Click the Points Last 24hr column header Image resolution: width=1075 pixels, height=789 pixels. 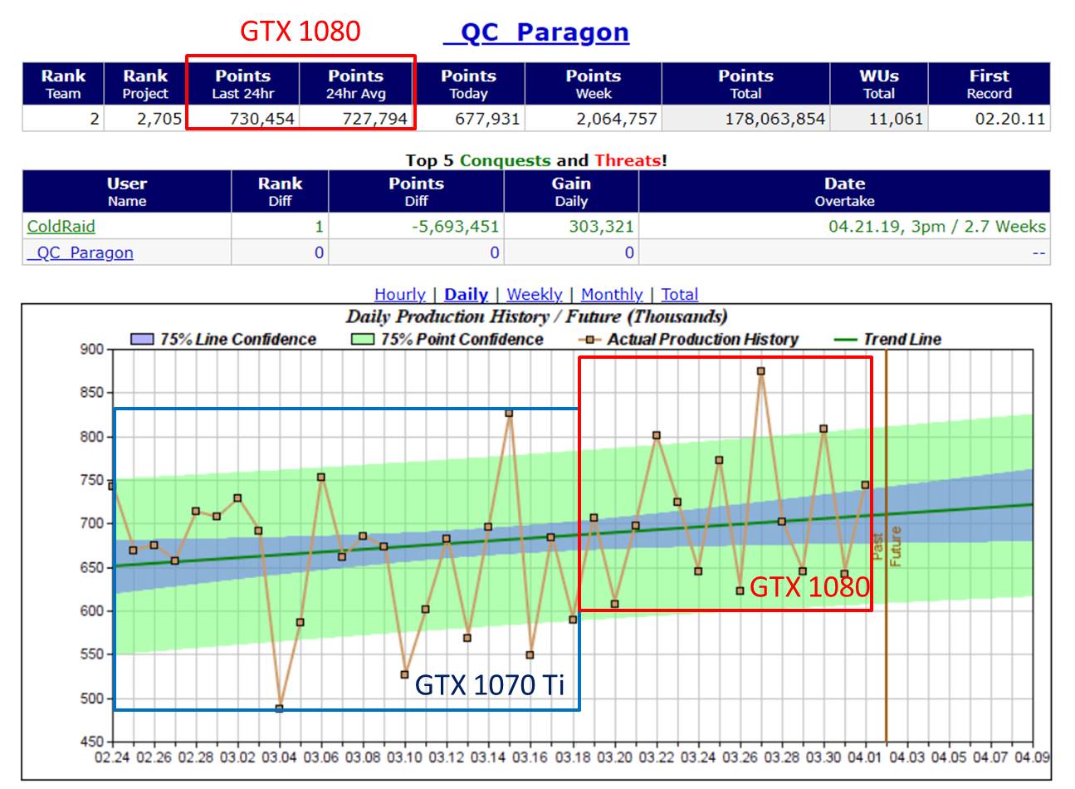coord(242,84)
